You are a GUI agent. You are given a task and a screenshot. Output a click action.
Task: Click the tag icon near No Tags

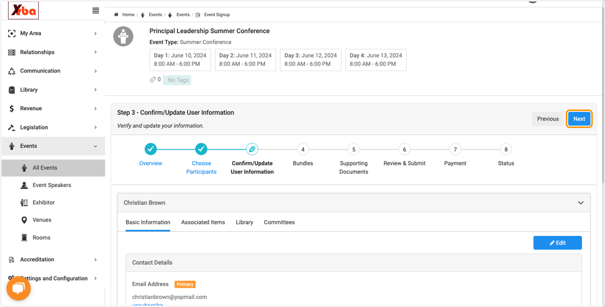153,80
